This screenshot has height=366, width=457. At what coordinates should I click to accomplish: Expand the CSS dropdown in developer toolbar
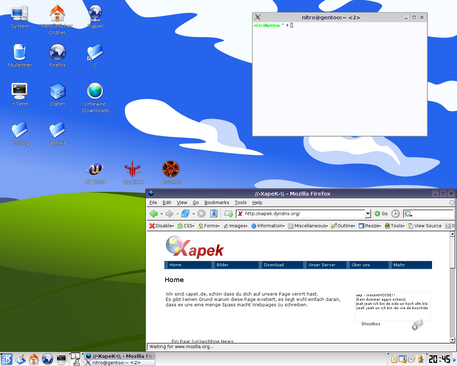coord(186,226)
